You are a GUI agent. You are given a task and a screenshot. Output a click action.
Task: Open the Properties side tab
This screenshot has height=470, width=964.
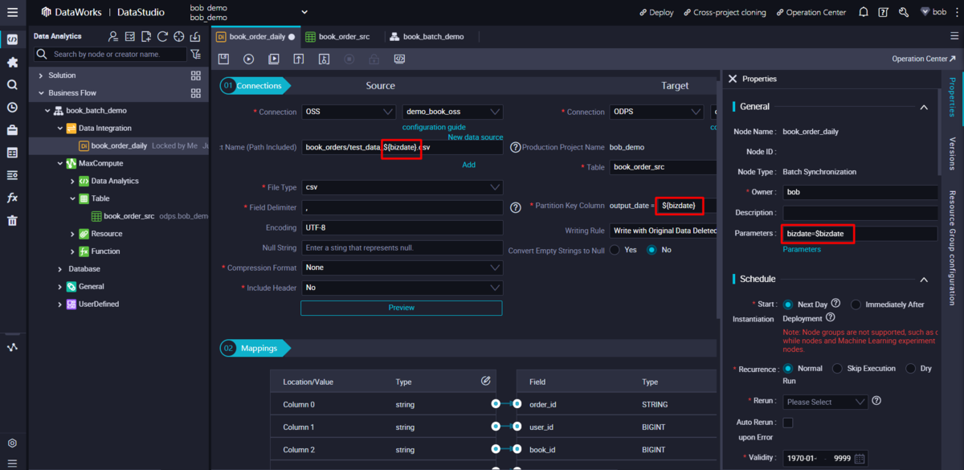[x=952, y=98]
